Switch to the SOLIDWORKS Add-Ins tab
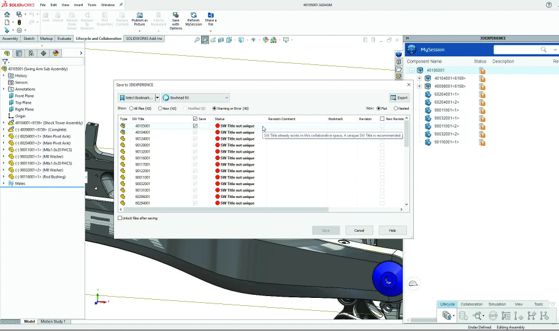 144,39
